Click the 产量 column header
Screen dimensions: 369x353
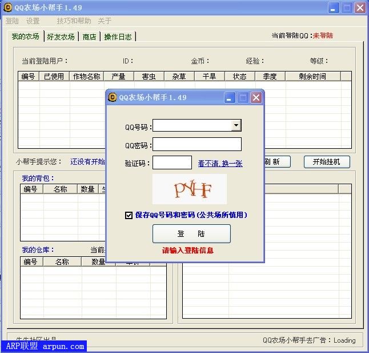coord(119,76)
